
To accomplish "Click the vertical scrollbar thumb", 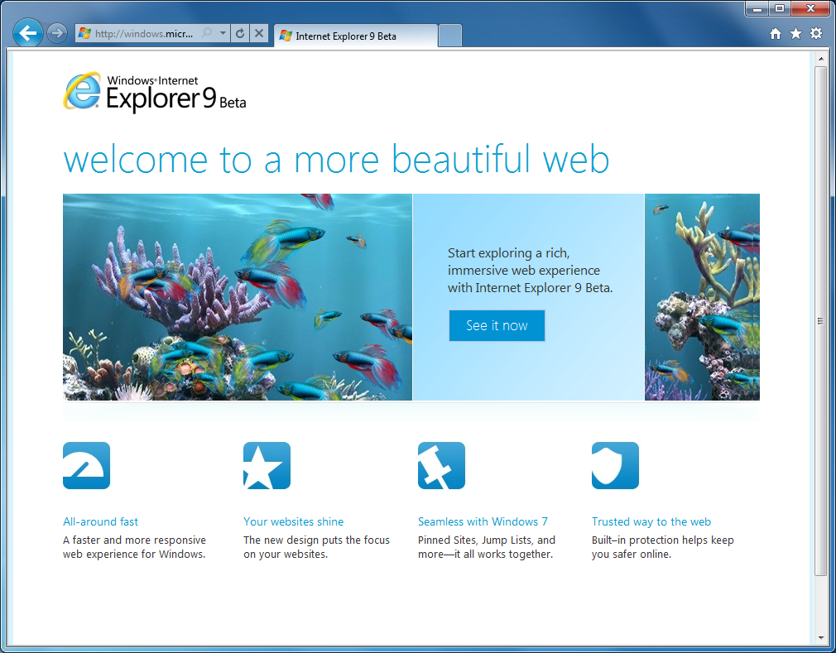I will (820, 321).
